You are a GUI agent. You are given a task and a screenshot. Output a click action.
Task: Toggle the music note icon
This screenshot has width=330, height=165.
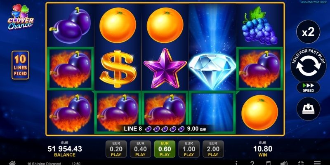[268, 163]
